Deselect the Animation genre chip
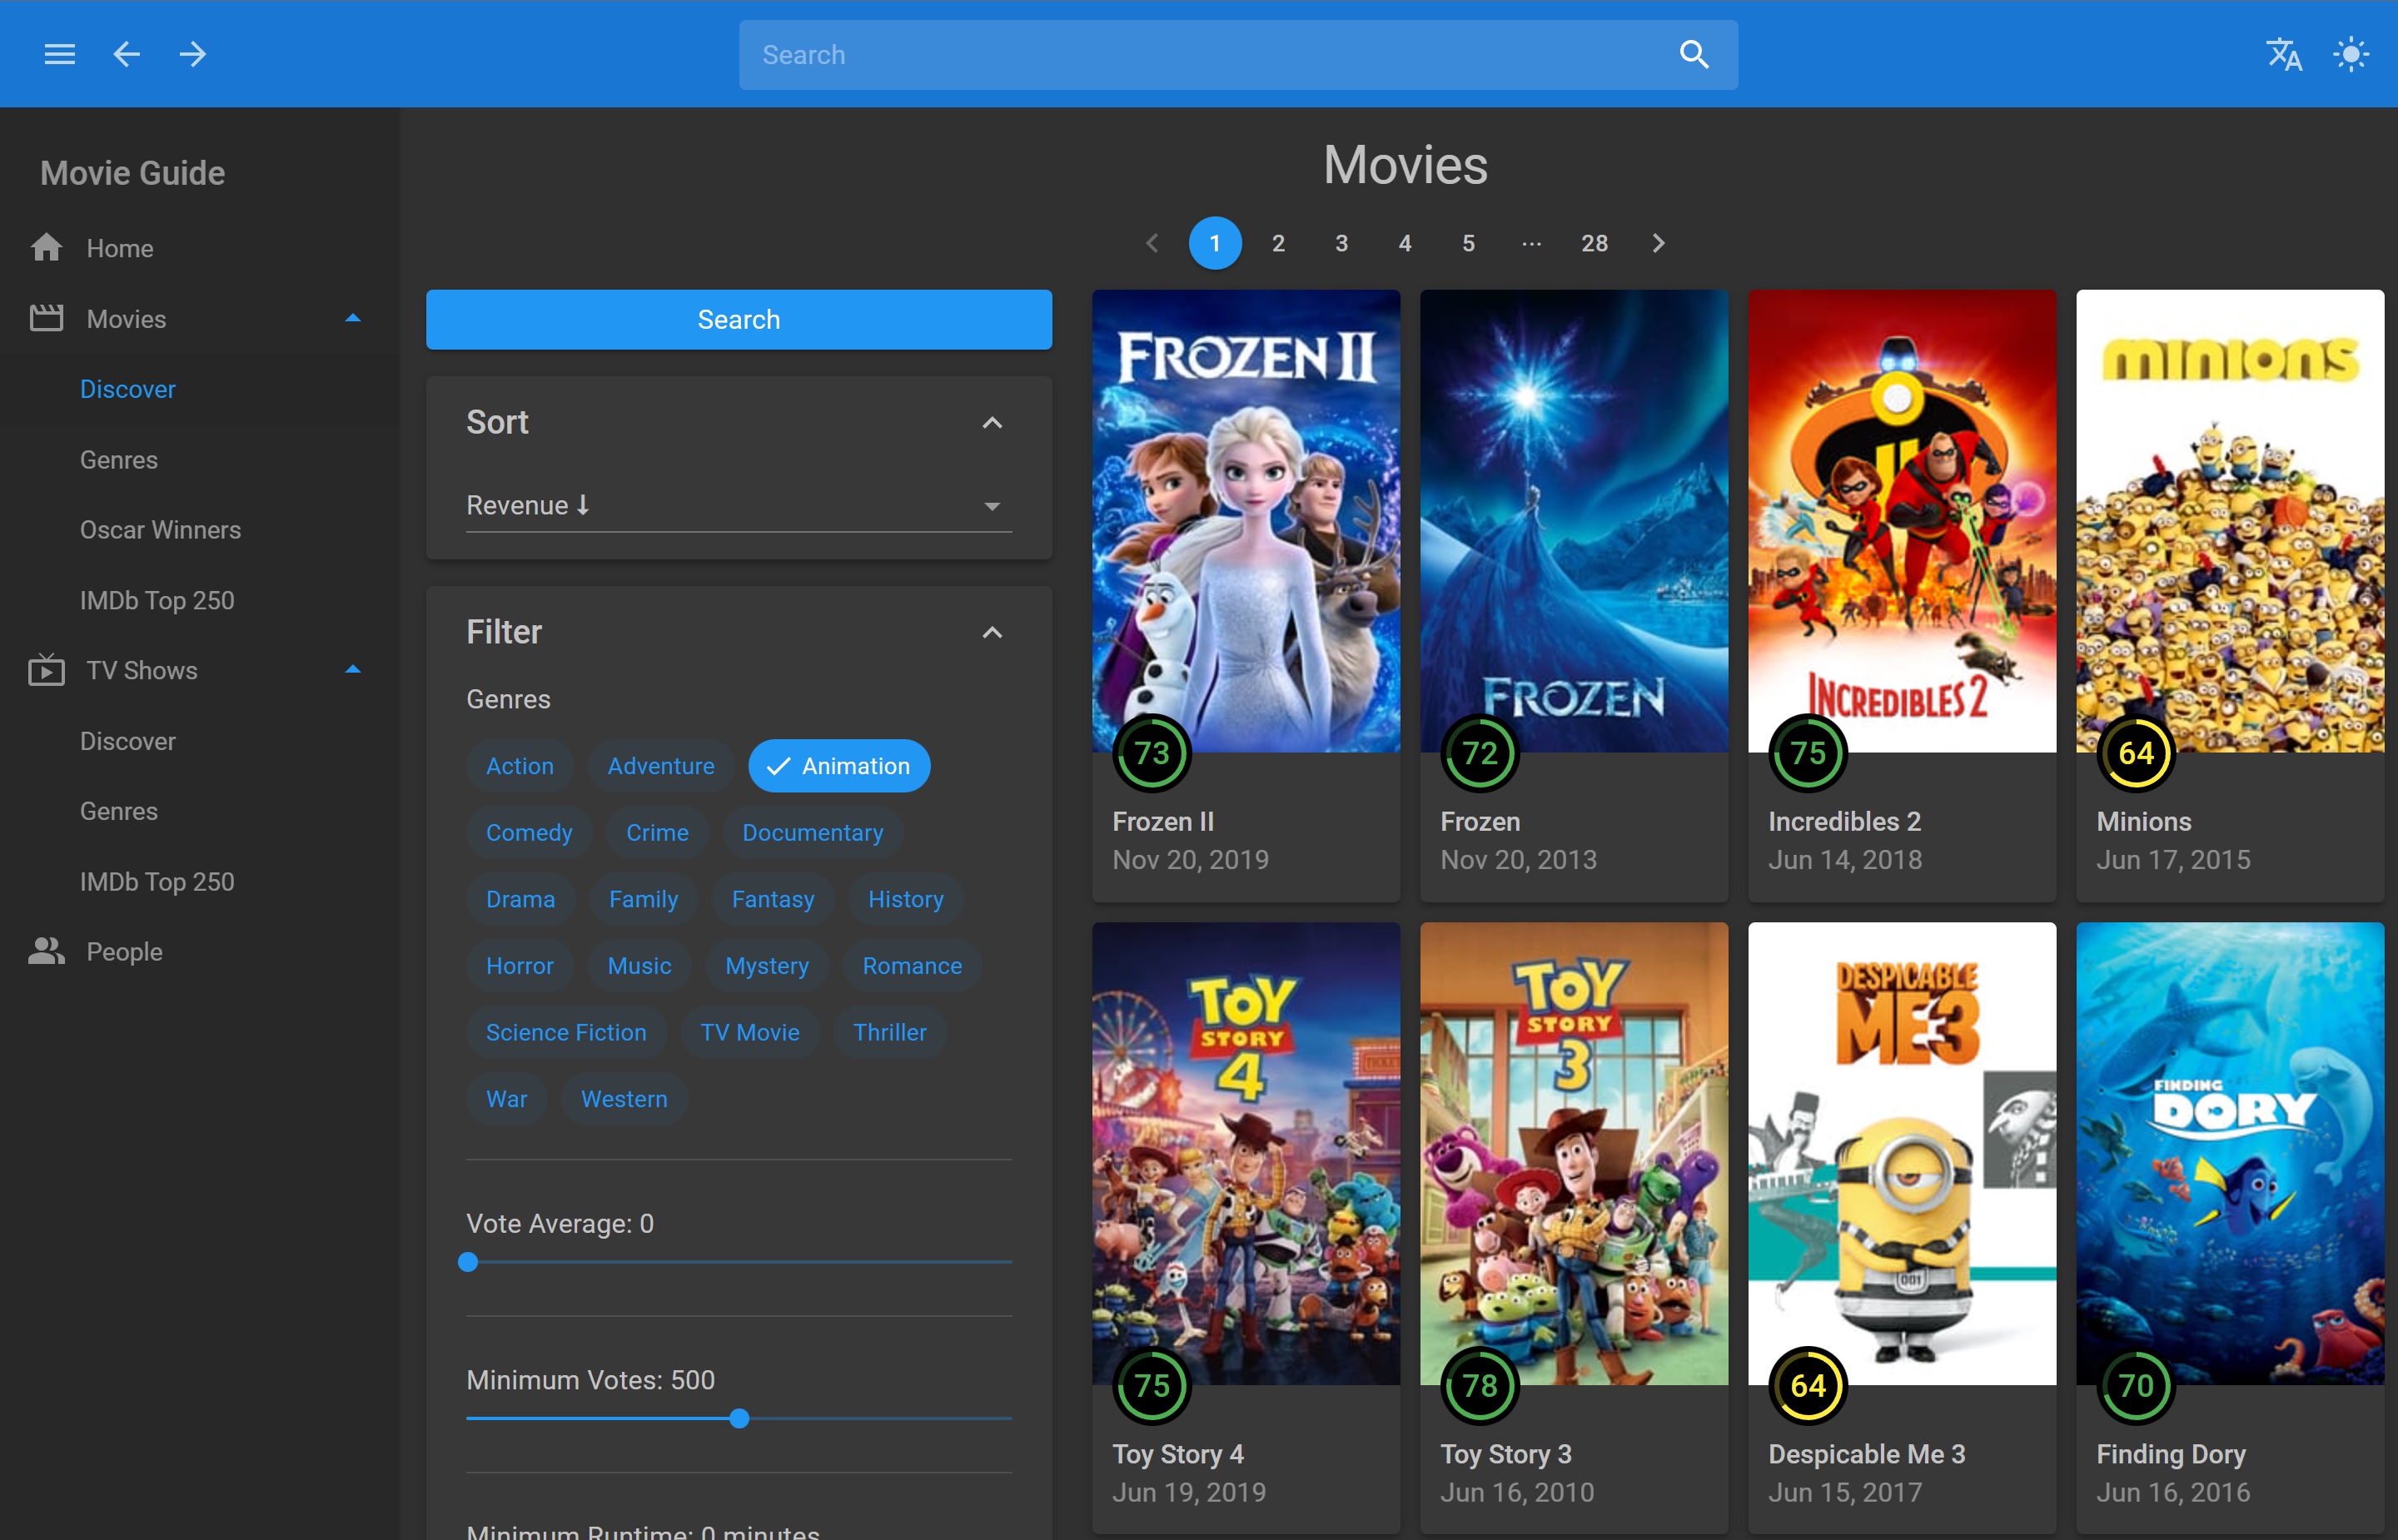 [x=838, y=766]
